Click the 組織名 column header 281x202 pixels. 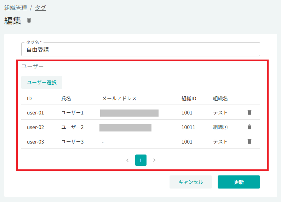(x=220, y=99)
